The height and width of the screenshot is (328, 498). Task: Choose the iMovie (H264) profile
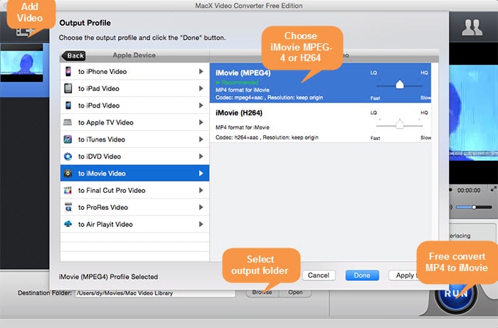(x=320, y=122)
